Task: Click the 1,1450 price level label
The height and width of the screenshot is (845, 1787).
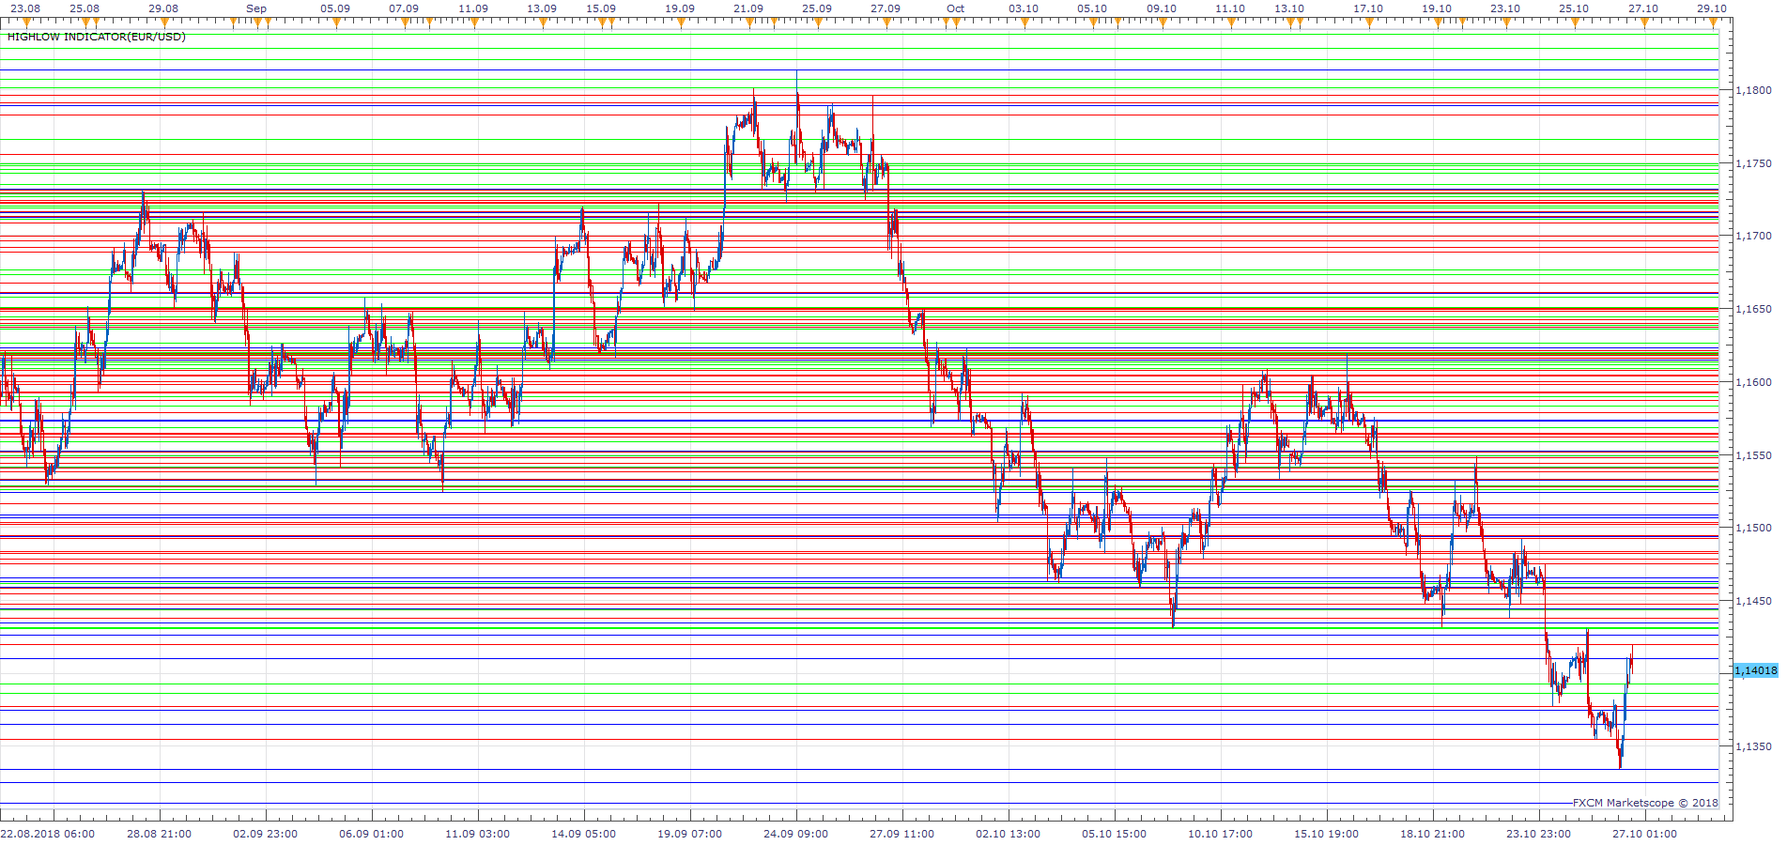Action: click(1754, 601)
